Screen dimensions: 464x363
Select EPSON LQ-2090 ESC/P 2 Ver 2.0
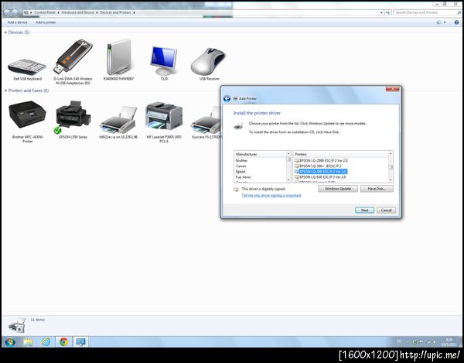pos(323,160)
